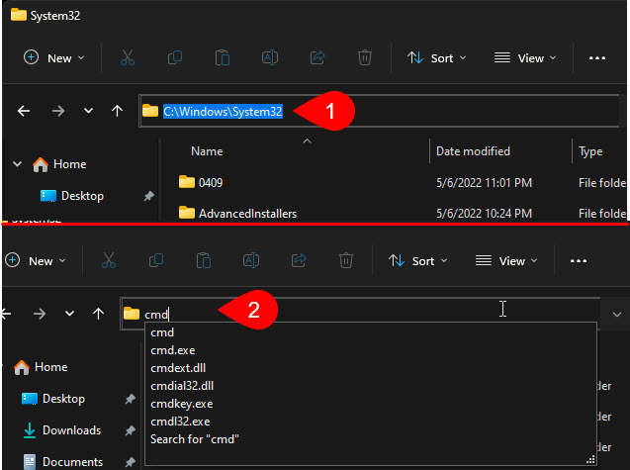This screenshot has height=470, width=630.
Task: Click the address bar containing typed cmd
Action: pyautogui.click(x=360, y=314)
